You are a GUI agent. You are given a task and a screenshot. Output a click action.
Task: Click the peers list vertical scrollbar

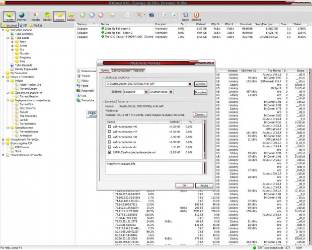[x=310, y=156]
